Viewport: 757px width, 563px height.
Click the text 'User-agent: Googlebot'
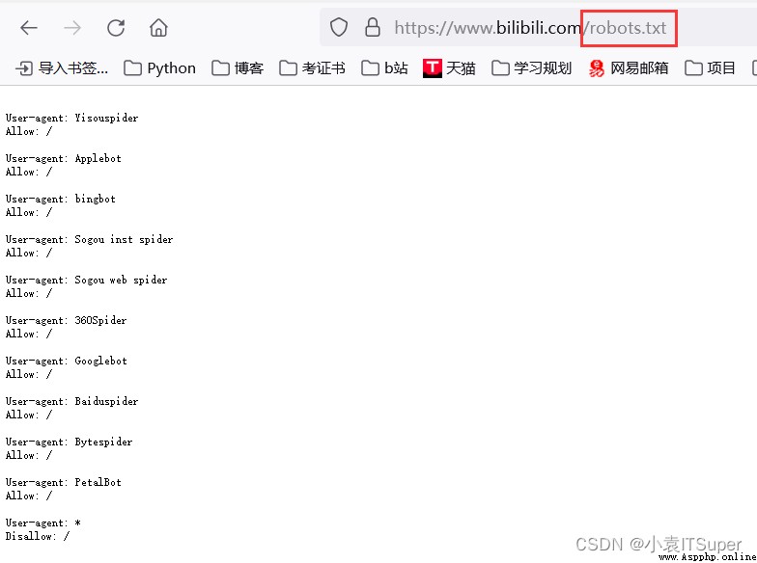pos(66,361)
